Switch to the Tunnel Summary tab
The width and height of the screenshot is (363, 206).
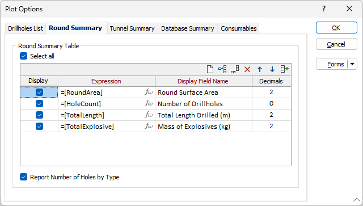132,28
